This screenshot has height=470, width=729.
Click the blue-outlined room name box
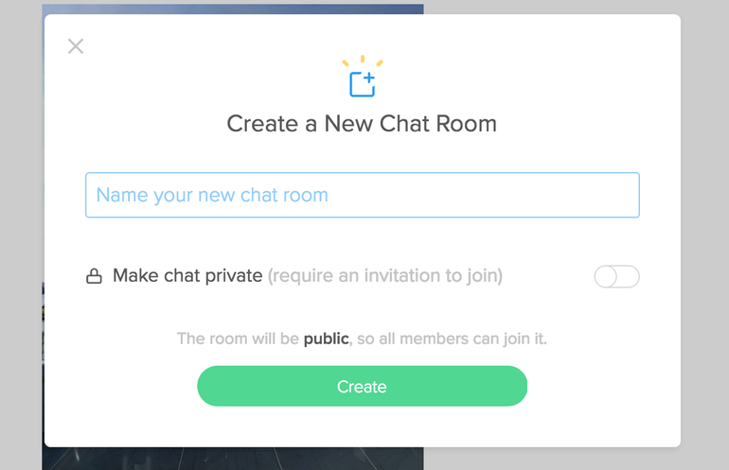click(x=363, y=195)
